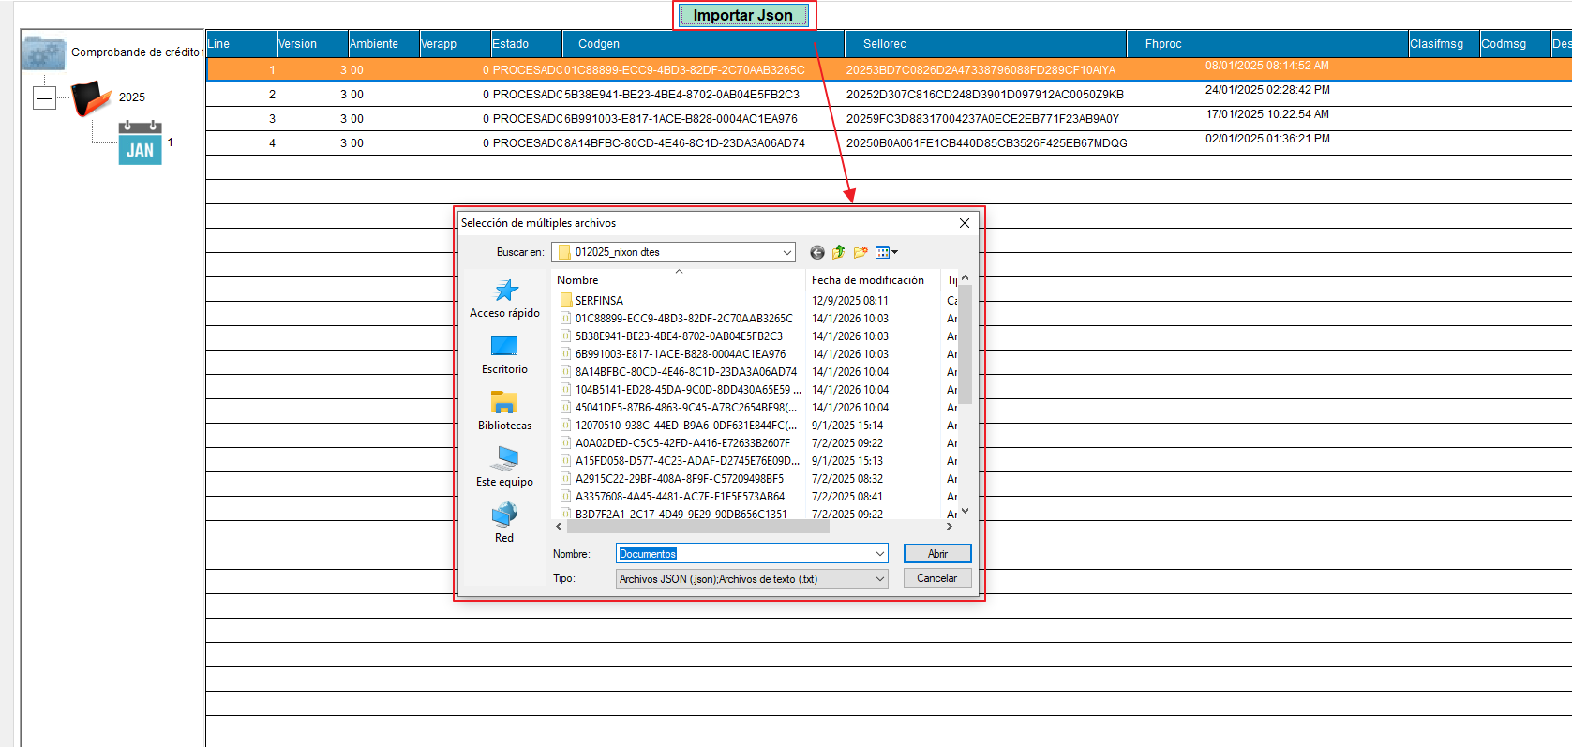This screenshot has width=1572, height=747.
Task: Click Sellorec value 20252D307C816CD248D3901D097912AC0050Z9KB
Action: (x=984, y=95)
